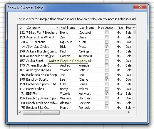Click last name Wilcox
This screenshot has width=154, height=129.
point(83,89)
